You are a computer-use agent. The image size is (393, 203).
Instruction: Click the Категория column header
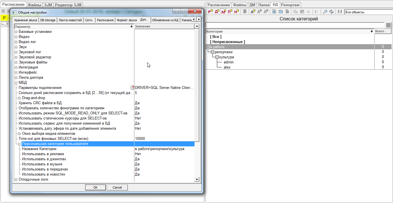[290, 31]
